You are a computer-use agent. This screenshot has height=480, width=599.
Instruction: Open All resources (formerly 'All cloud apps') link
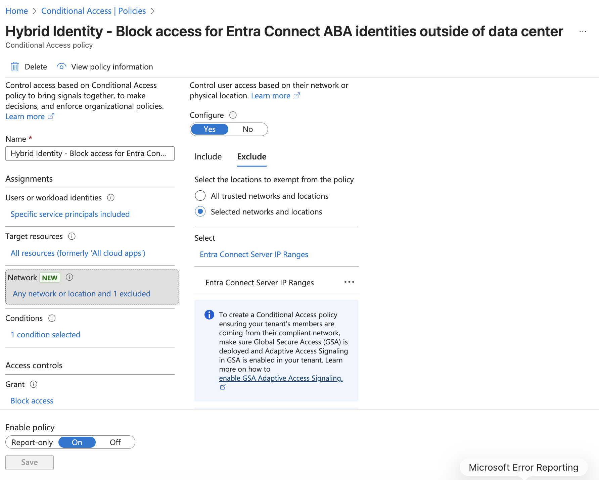click(78, 253)
